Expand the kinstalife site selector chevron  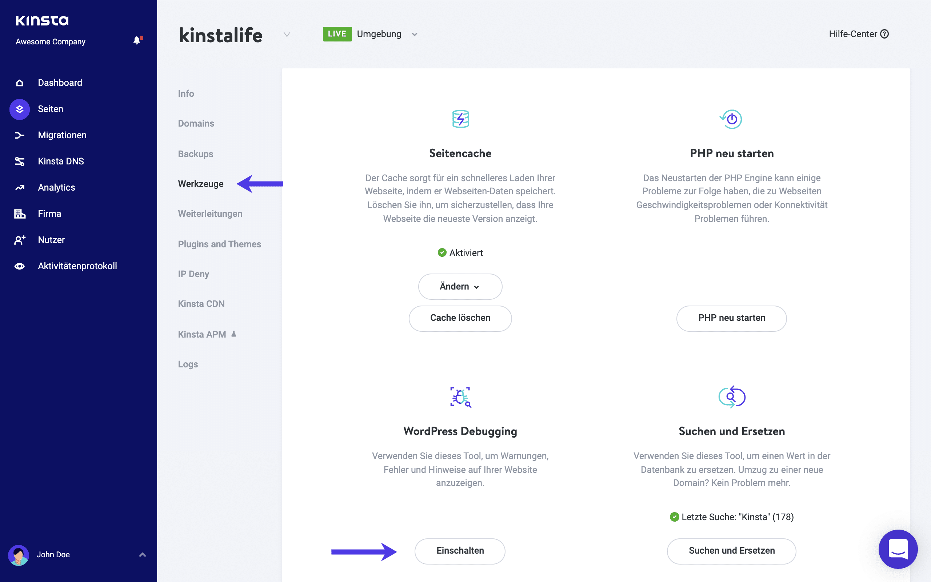point(287,35)
